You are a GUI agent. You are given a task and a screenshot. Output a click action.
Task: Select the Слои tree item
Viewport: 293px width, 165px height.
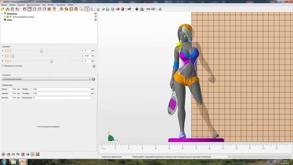pos(10,20)
